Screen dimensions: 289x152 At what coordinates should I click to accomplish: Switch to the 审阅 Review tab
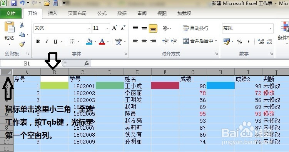click(142, 13)
